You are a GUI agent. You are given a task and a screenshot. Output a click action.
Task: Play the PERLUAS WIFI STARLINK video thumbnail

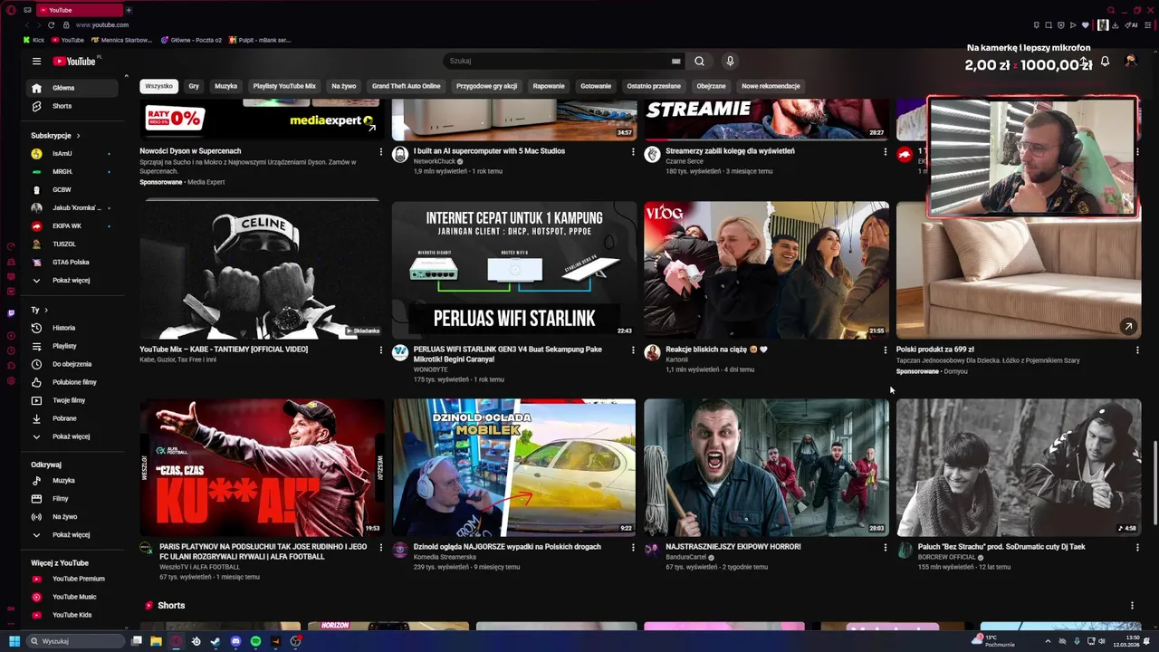[x=513, y=270]
